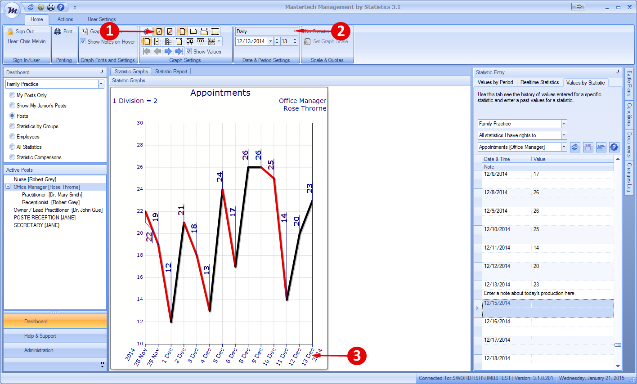The height and width of the screenshot is (384, 637).
Task: Open the Mastertech application menu orb
Action: point(12,10)
